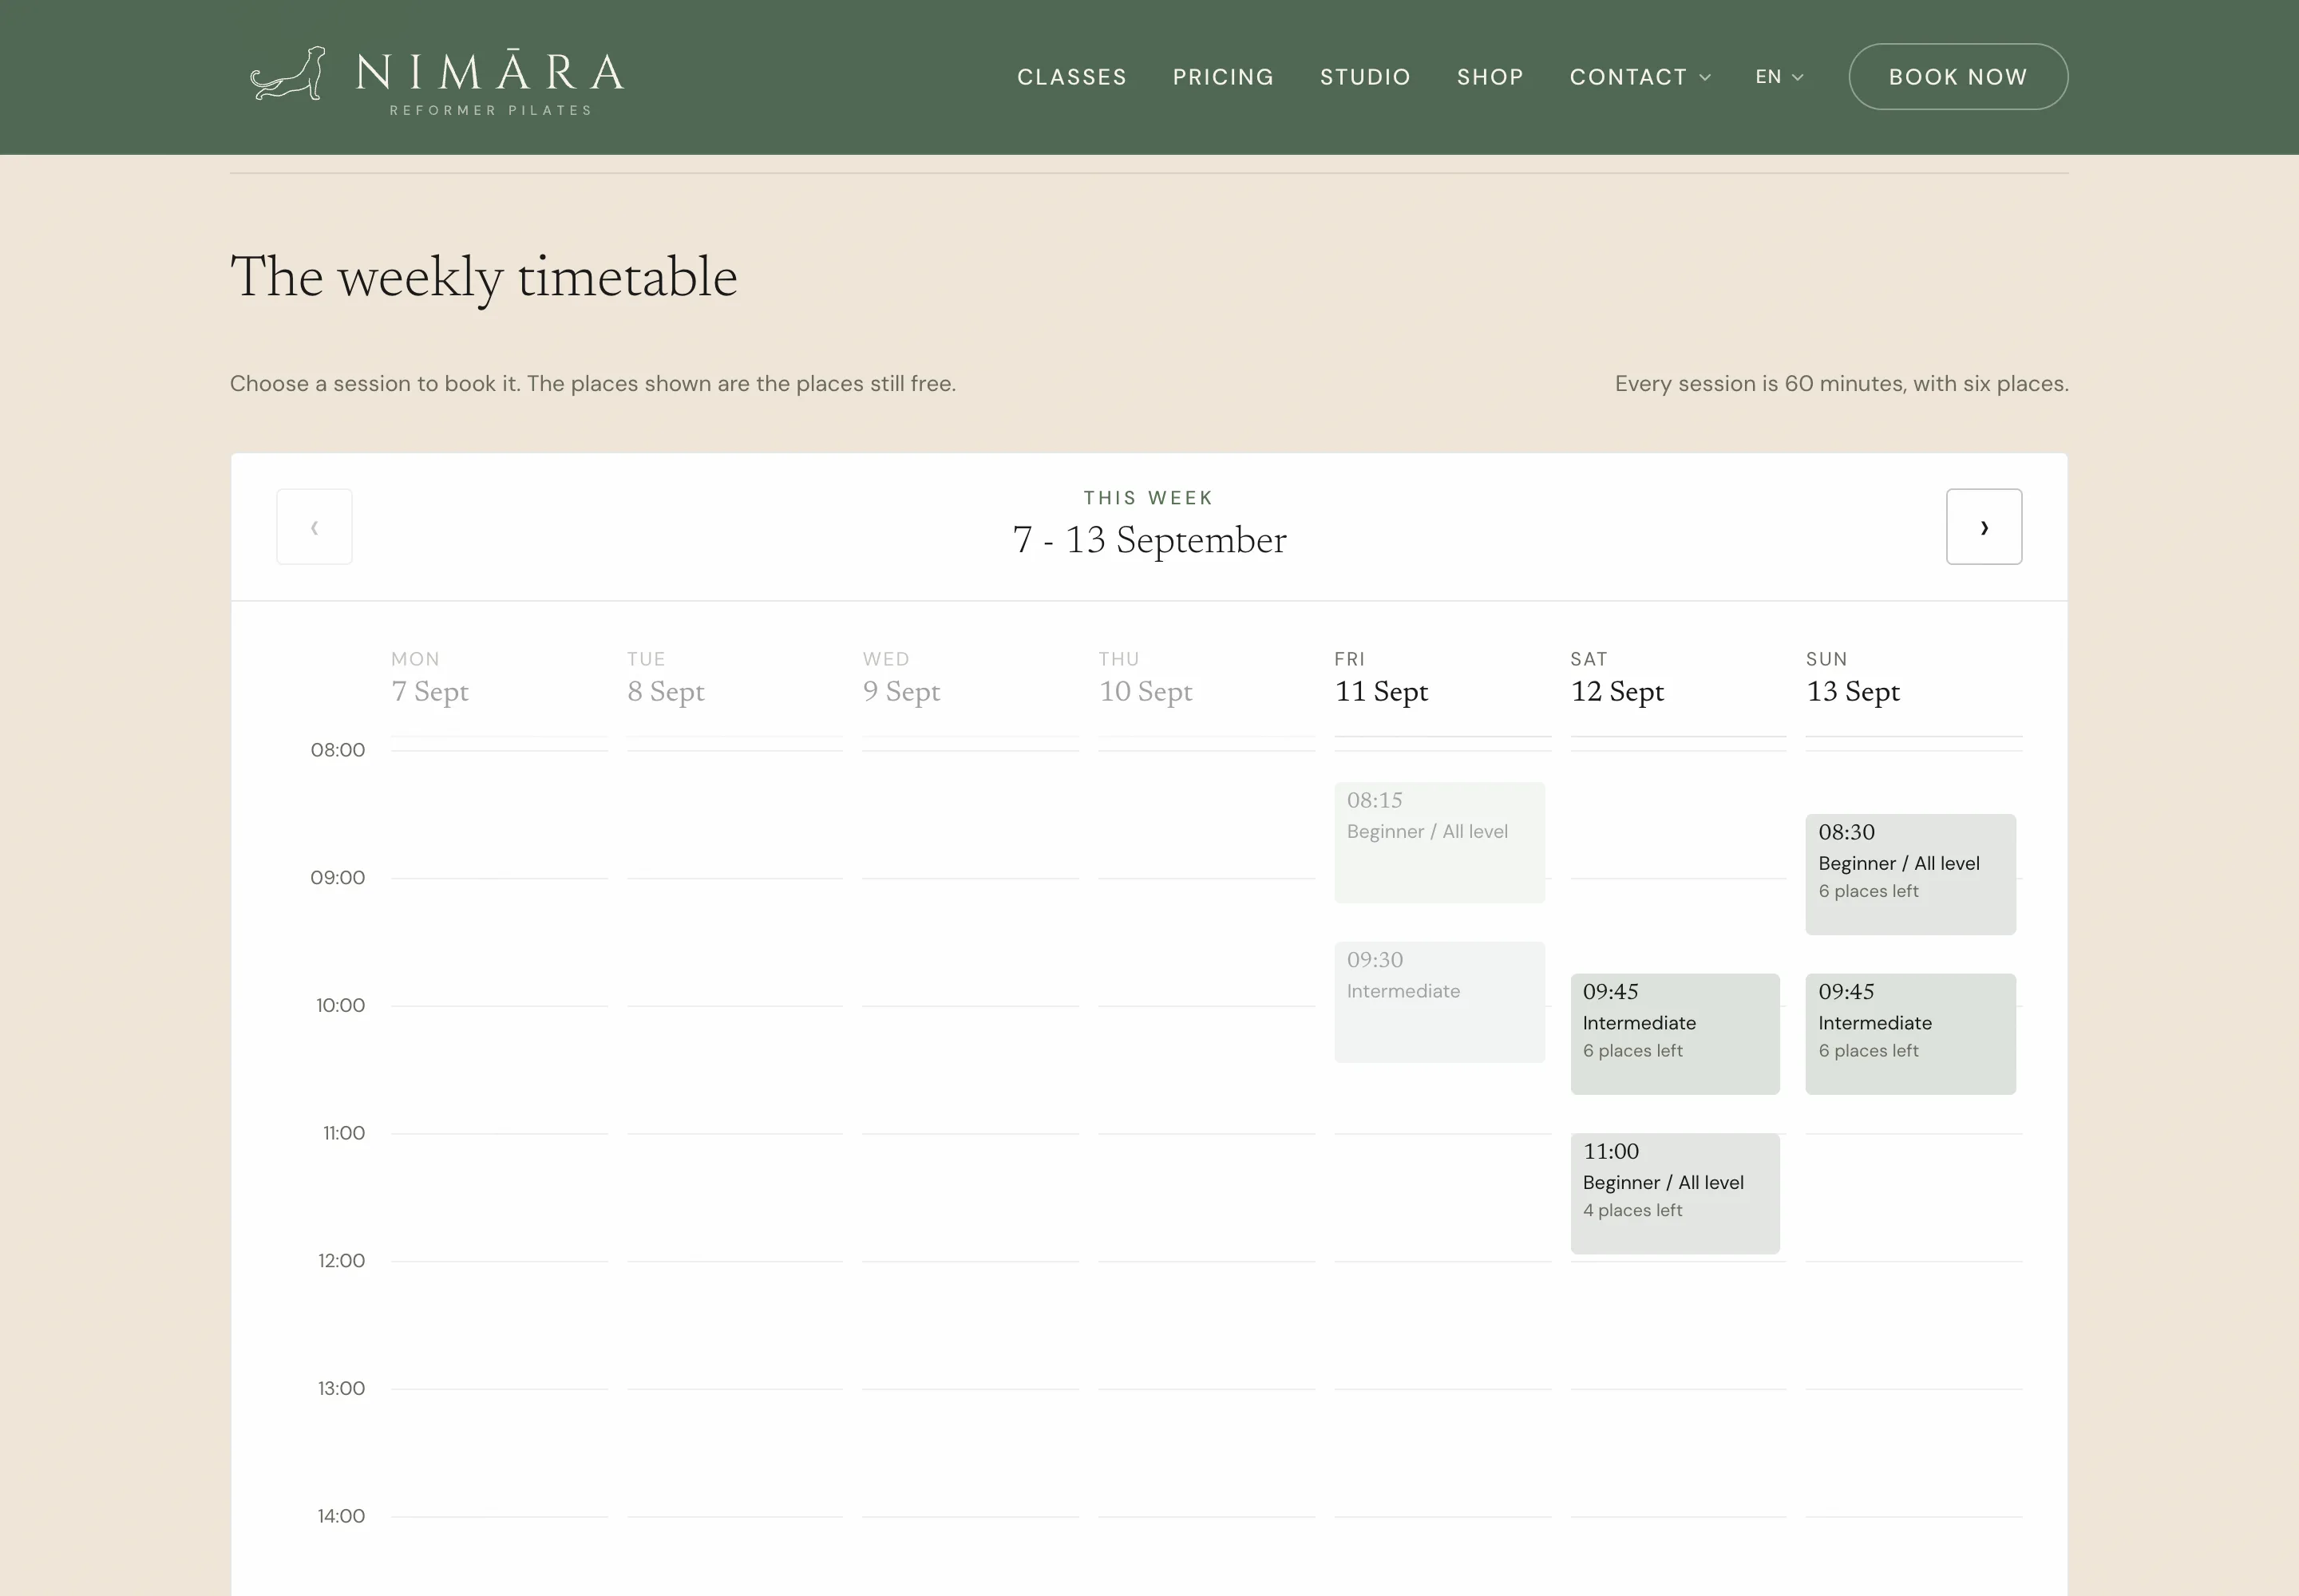Click the Book Now button
Screen dimensions: 2299x1596
coord(1958,77)
